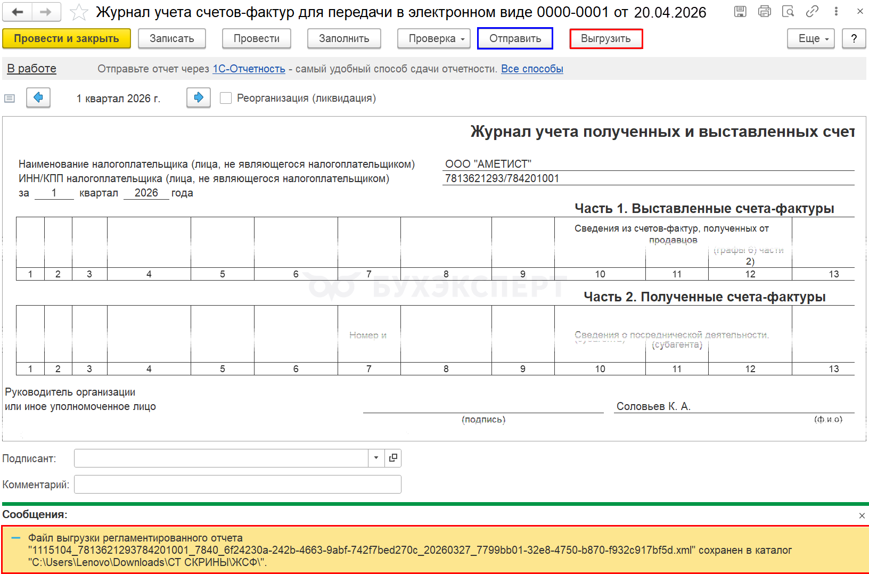Click into the Комментарий text field
The image size is (869, 574).
[x=237, y=485]
